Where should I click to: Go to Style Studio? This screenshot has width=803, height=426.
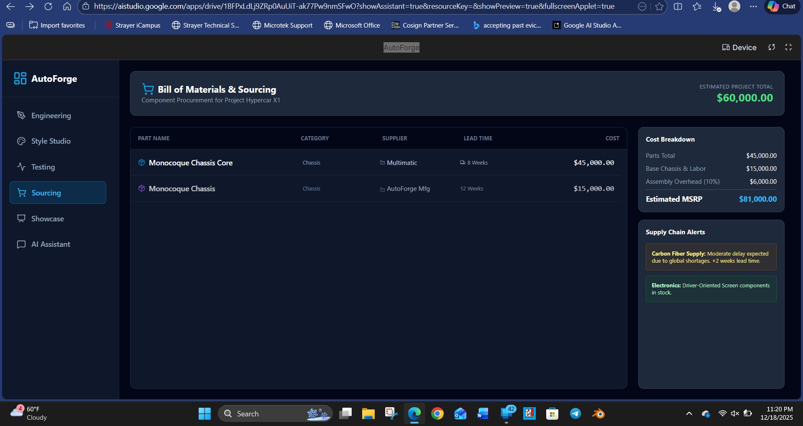(51, 141)
